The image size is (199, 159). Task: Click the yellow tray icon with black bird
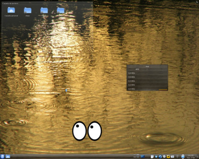click(x=168, y=157)
